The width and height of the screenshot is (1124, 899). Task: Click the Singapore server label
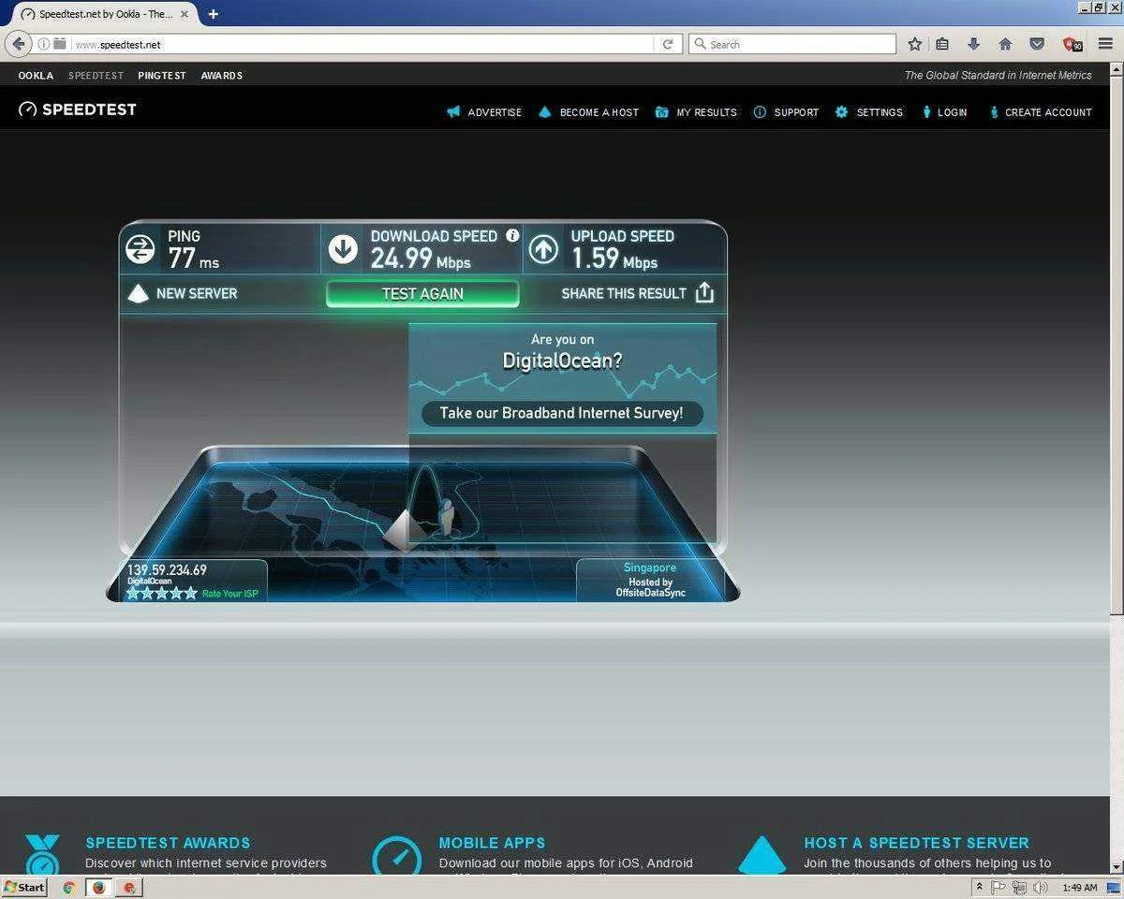(650, 567)
